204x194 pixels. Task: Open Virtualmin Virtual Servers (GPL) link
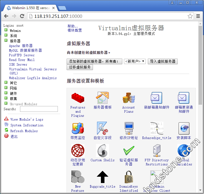pyautogui.click(x=33, y=71)
